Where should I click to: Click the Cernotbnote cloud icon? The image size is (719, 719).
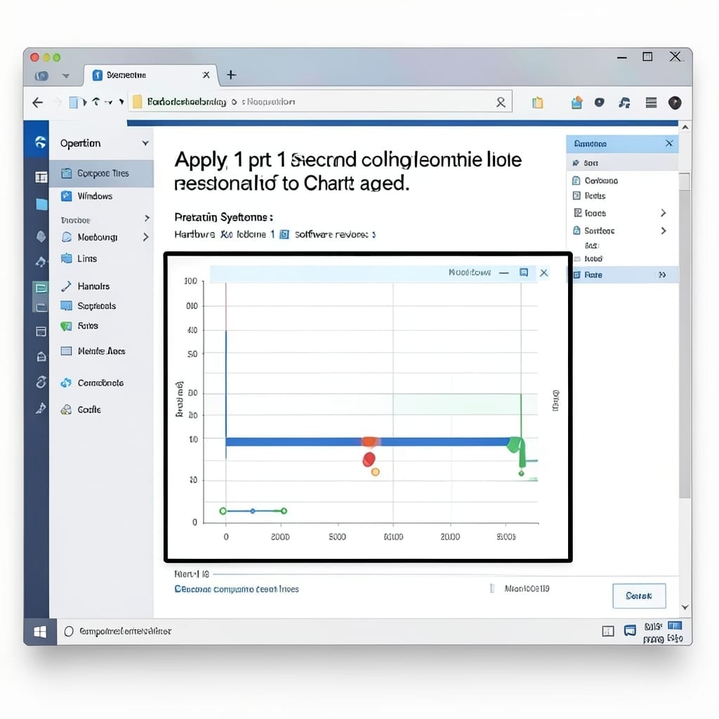point(67,383)
